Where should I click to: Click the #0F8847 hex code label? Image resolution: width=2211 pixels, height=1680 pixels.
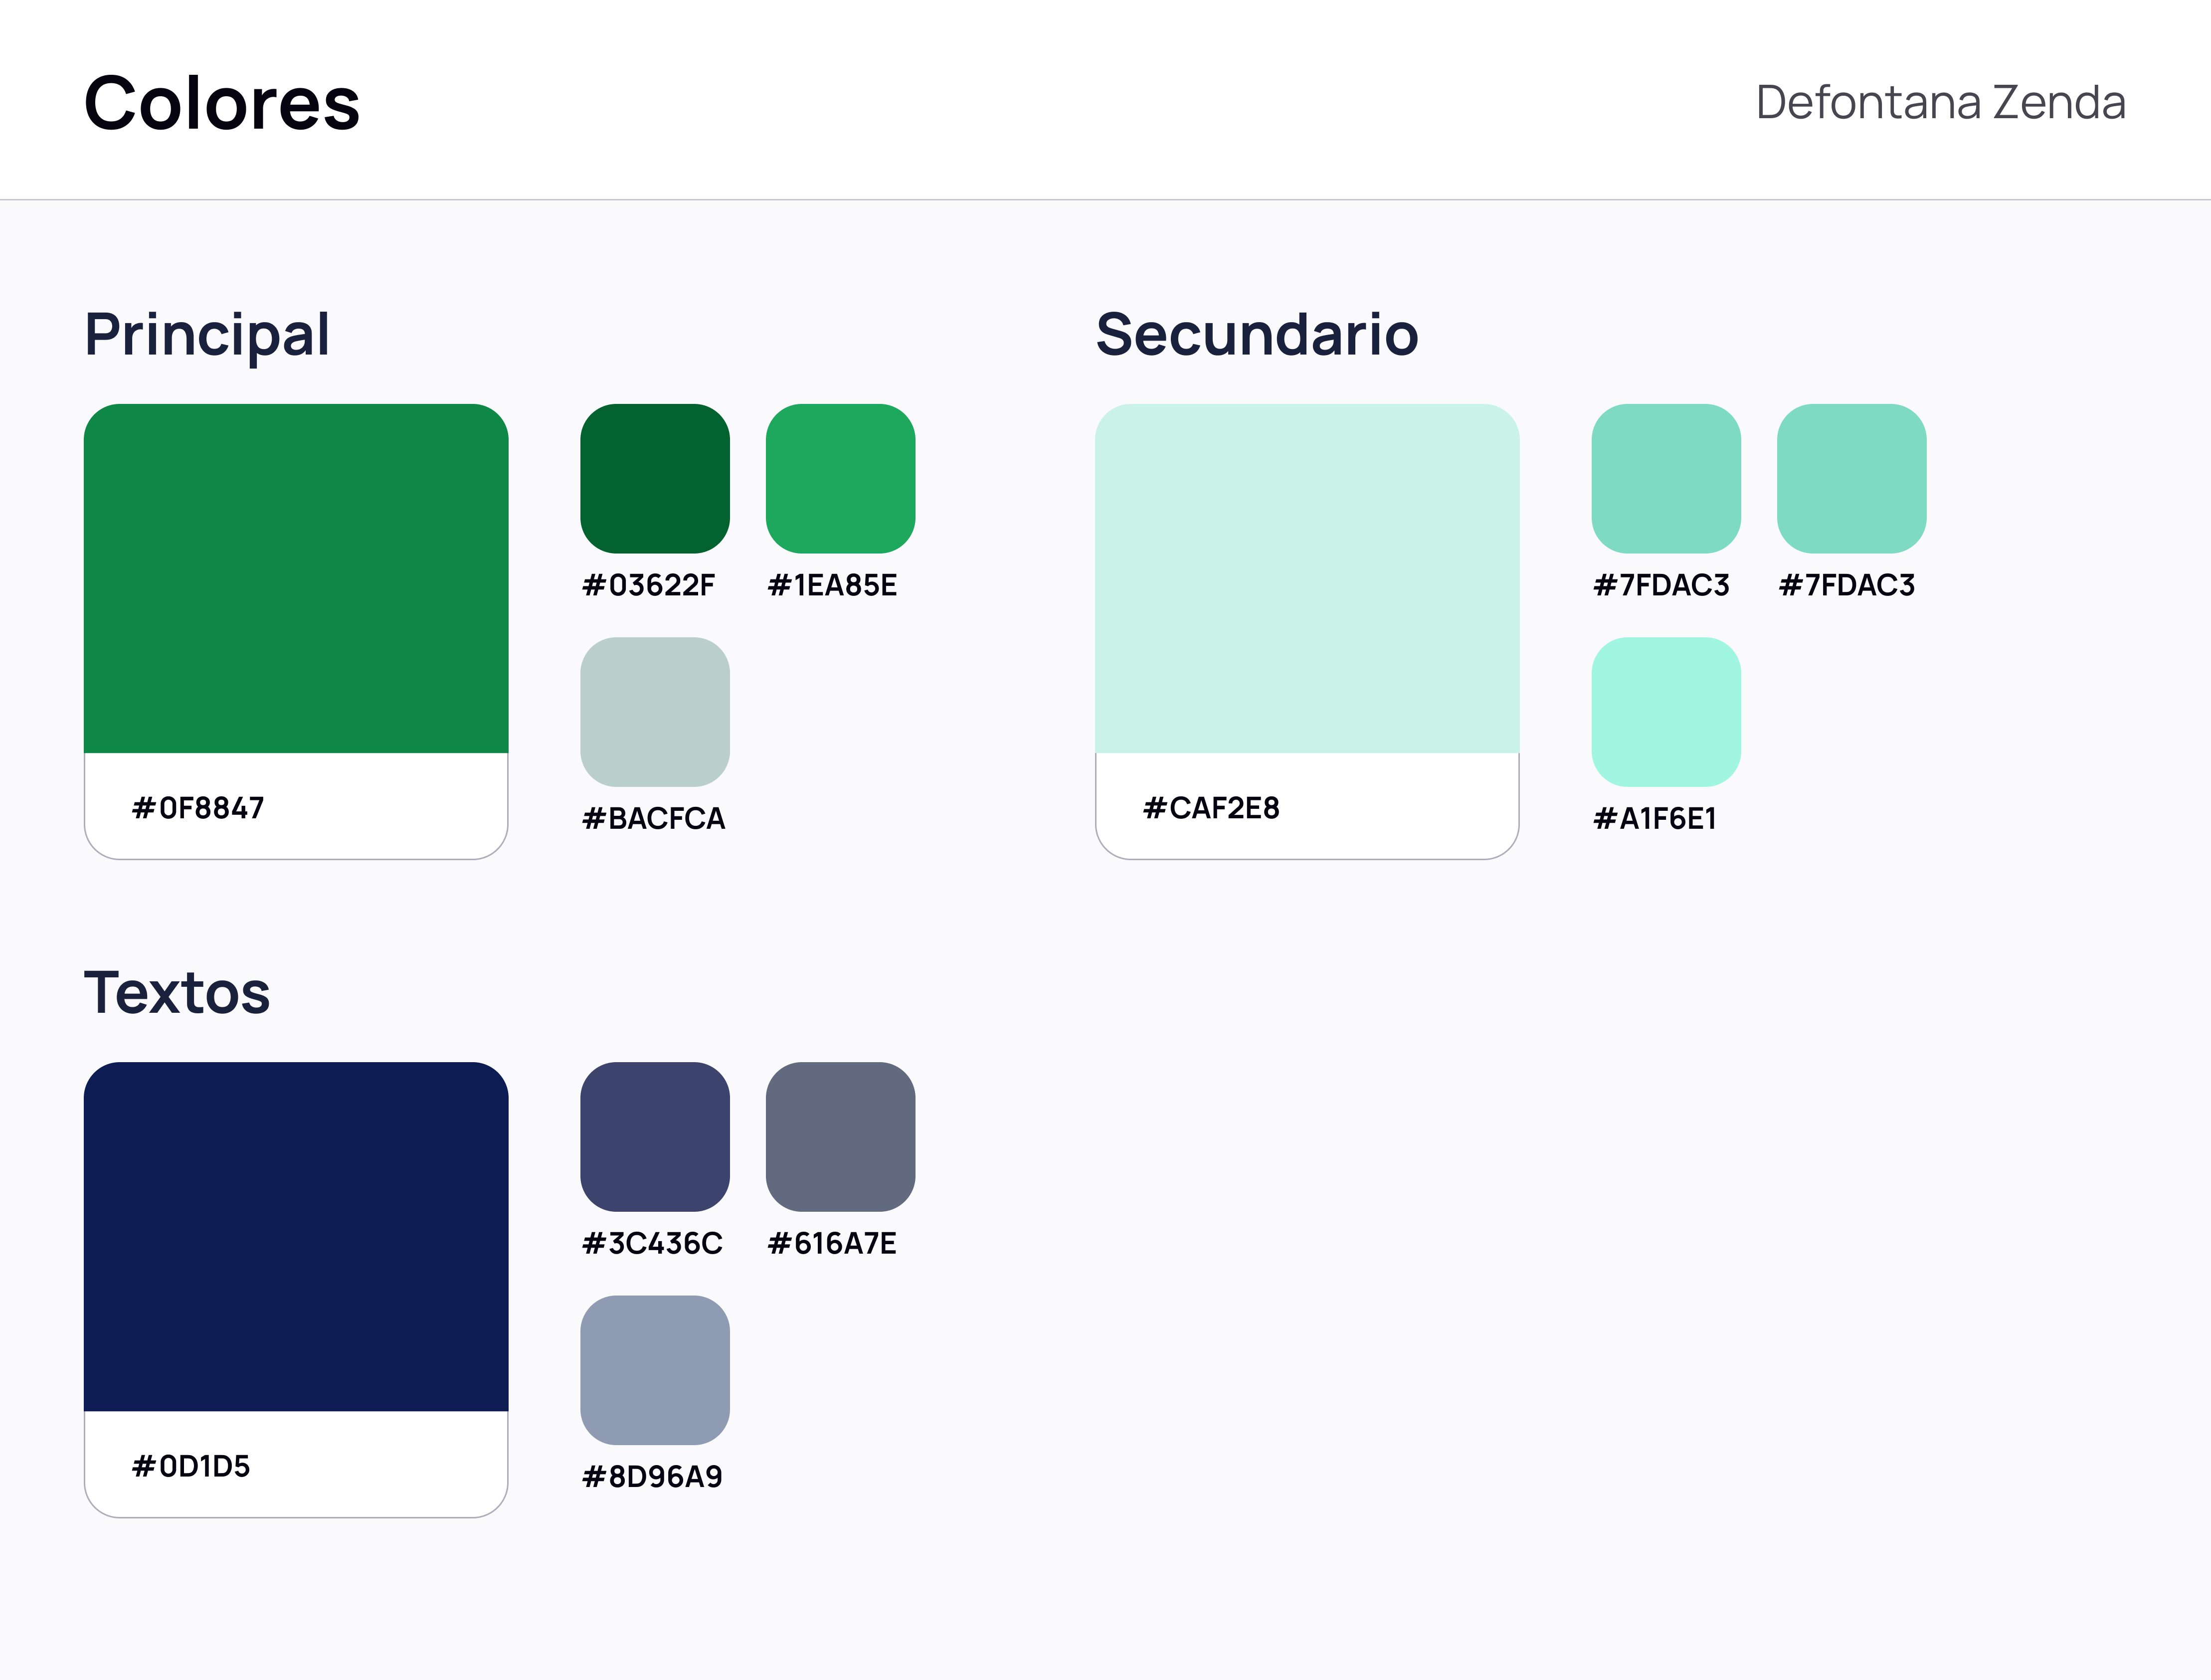(x=198, y=808)
